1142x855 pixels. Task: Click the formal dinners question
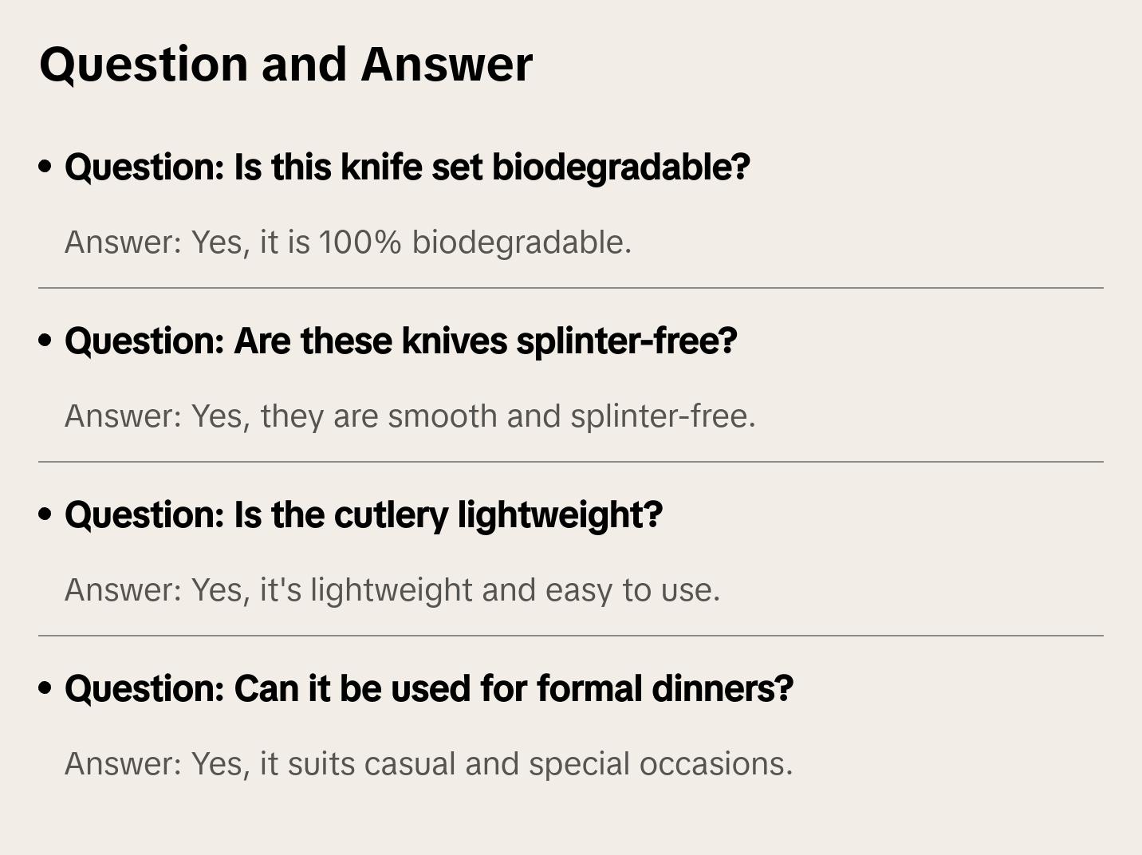[x=428, y=689]
